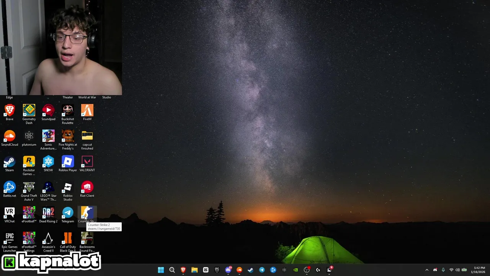
Task: Select the Backrooms Found Footage desktop icon
Action: pos(87,242)
